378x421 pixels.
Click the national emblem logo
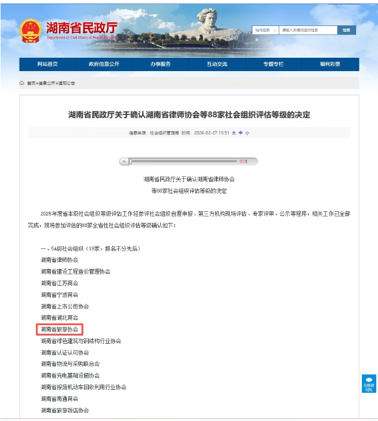31,31
